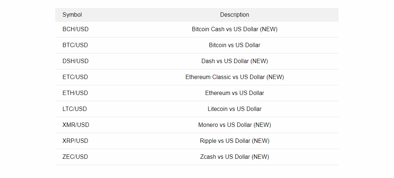The width and height of the screenshot is (394, 178).
Task: Click the Symbol column header
Action: coord(72,15)
